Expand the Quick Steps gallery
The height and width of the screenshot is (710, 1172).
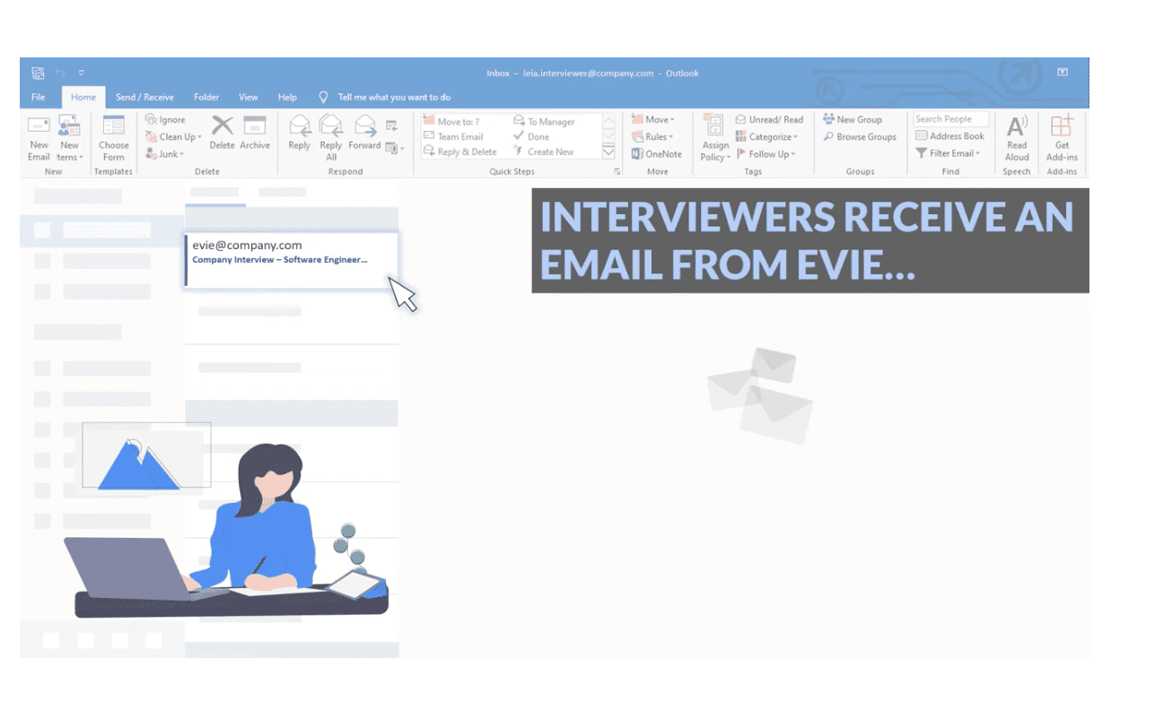click(608, 152)
